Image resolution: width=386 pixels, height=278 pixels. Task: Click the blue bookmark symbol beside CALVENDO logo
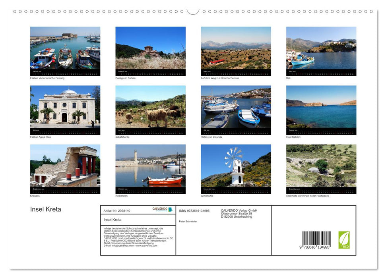coord(170,209)
